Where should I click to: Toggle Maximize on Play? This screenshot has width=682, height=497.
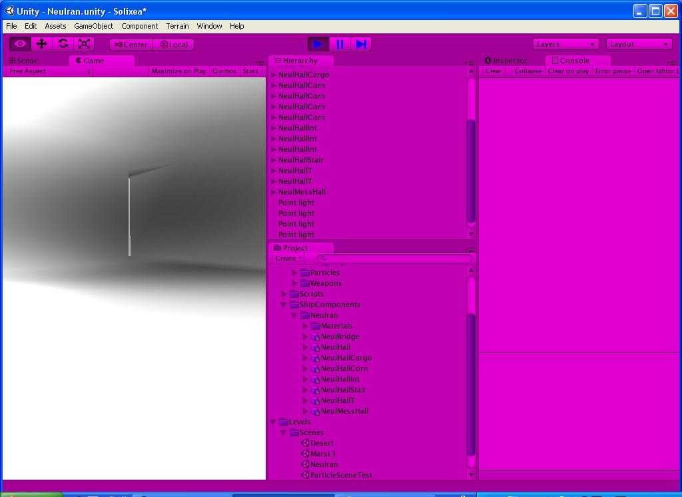178,71
